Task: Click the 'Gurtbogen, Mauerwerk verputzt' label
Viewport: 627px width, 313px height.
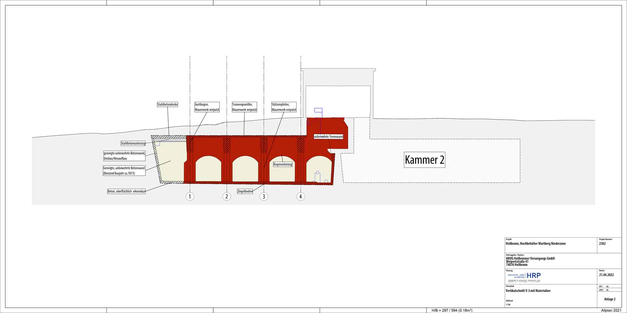Action: click(207, 107)
